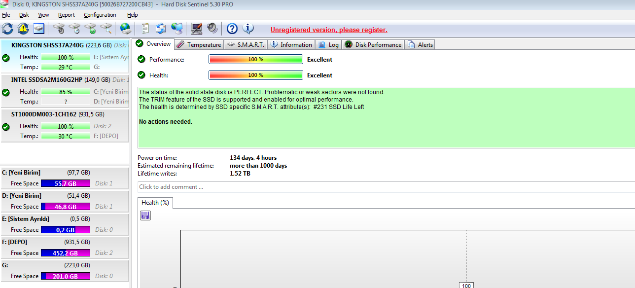Image resolution: width=635 pixels, height=288 pixels.
Task: Click the 452,2 GB free space bar
Action: click(66, 253)
